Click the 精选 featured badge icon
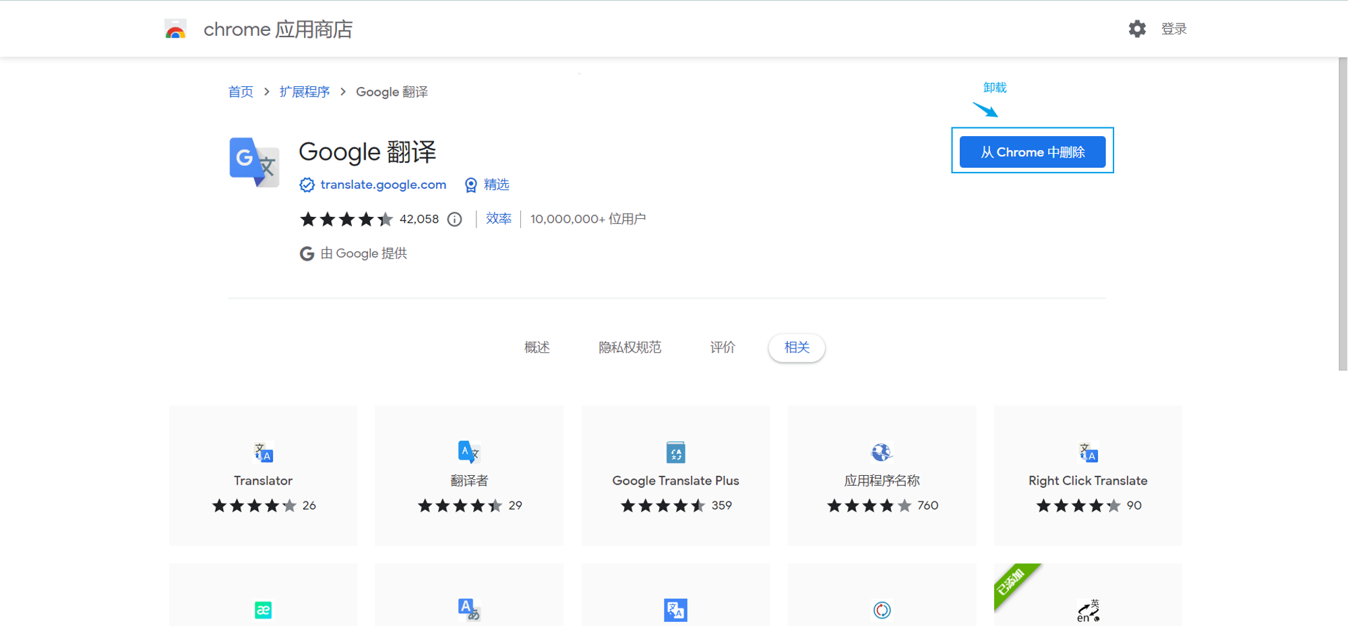 (471, 185)
